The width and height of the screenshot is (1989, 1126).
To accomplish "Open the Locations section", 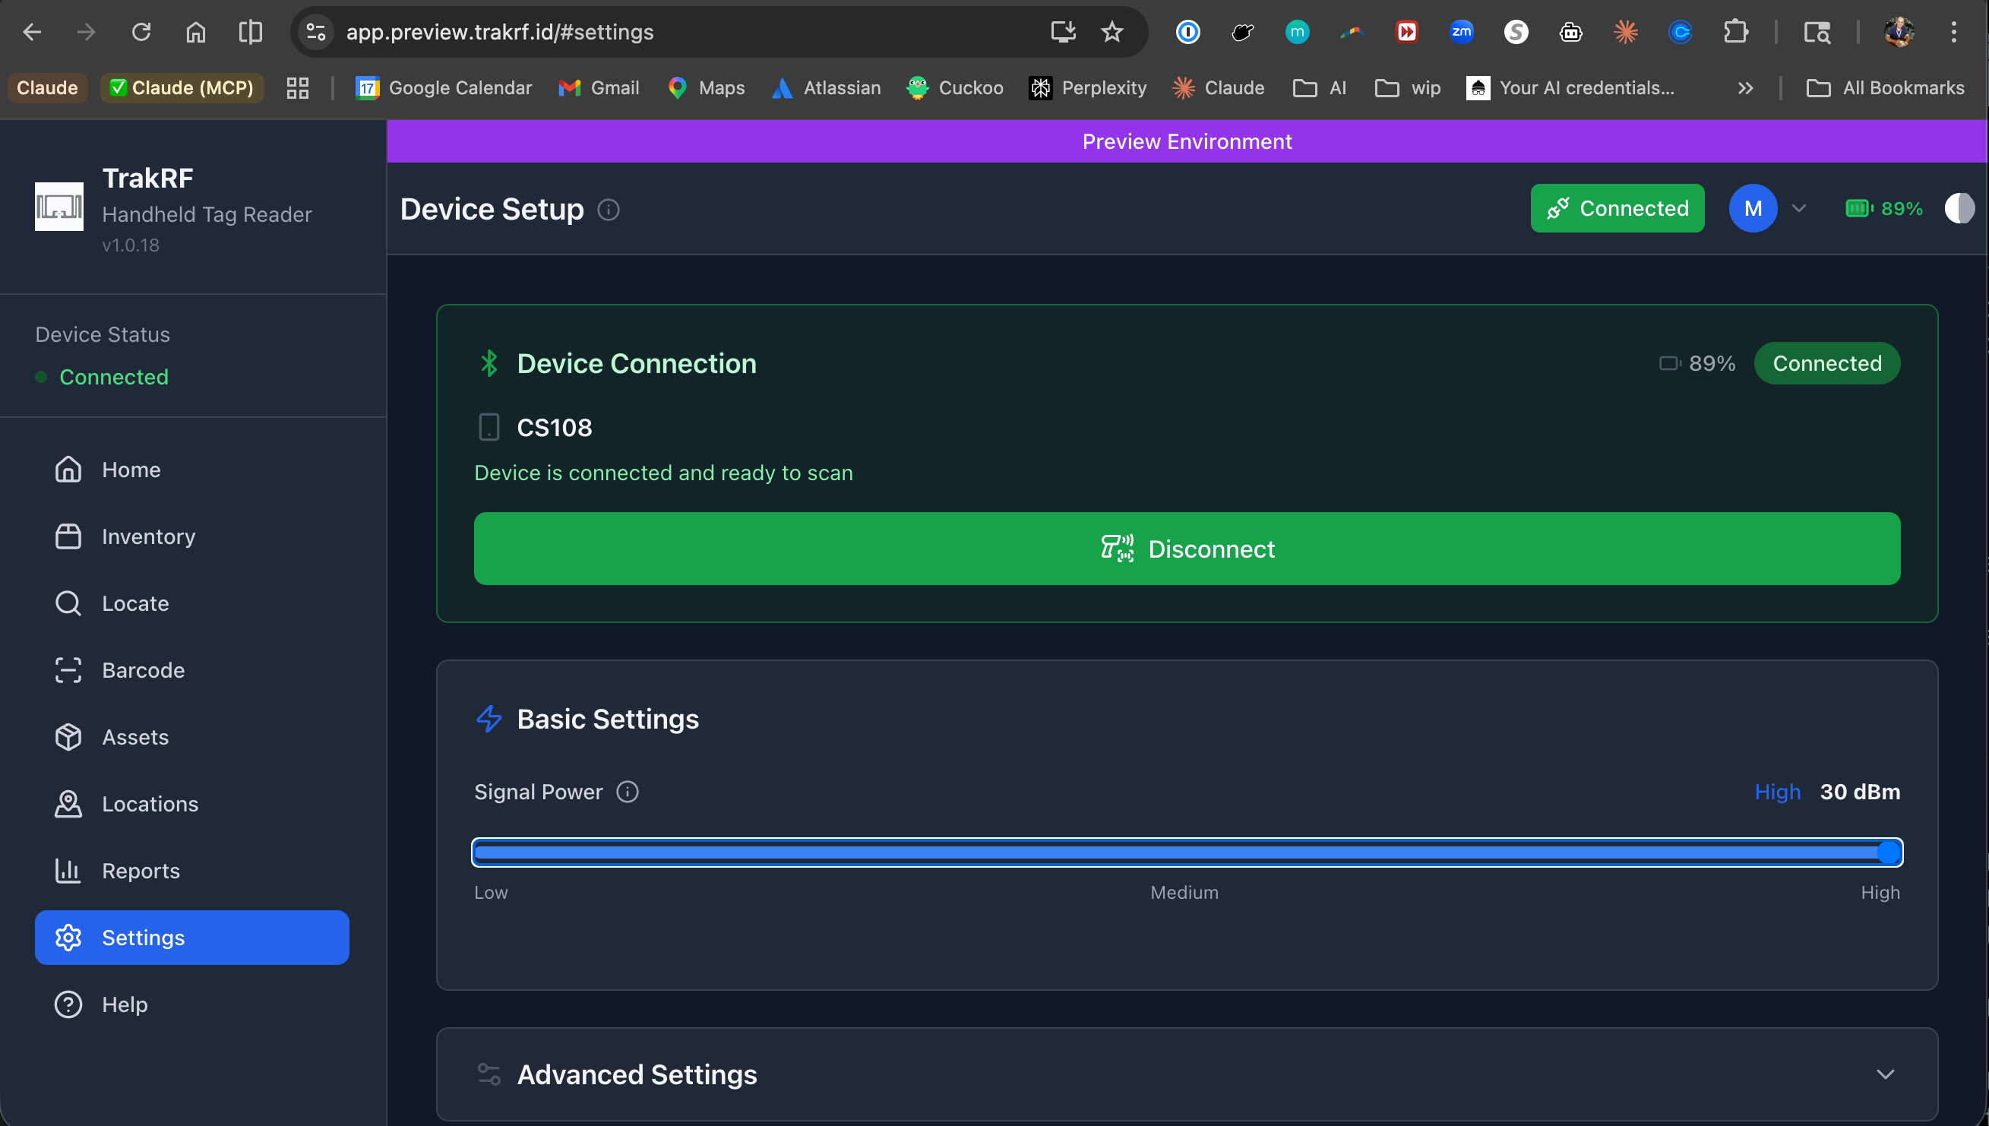I will tap(150, 804).
